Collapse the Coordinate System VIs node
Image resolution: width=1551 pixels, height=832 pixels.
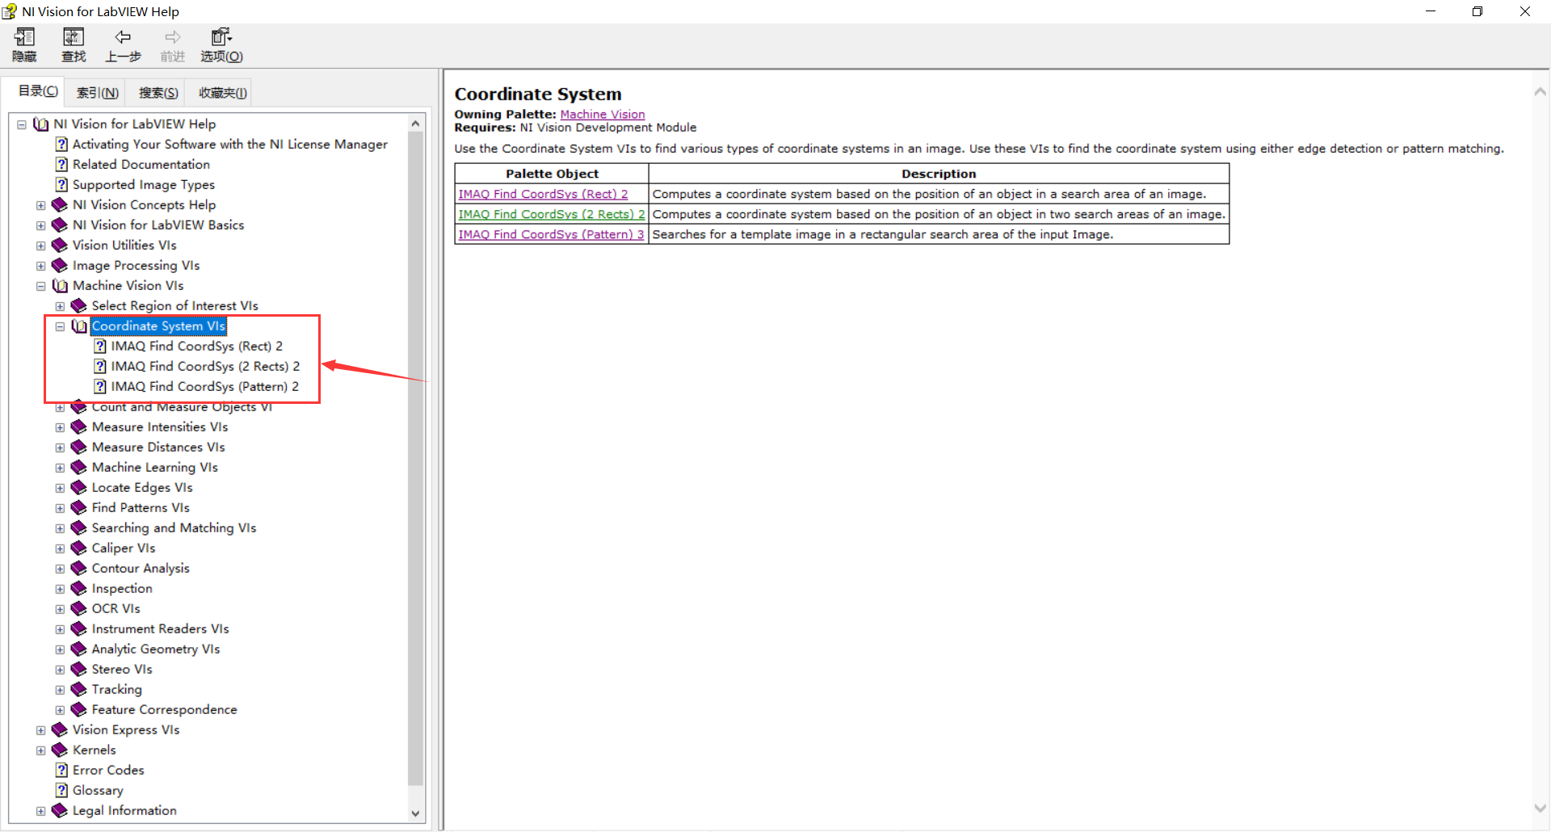click(60, 326)
